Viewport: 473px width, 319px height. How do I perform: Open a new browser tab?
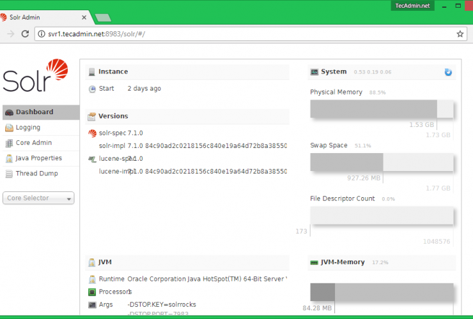click(102, 17)
